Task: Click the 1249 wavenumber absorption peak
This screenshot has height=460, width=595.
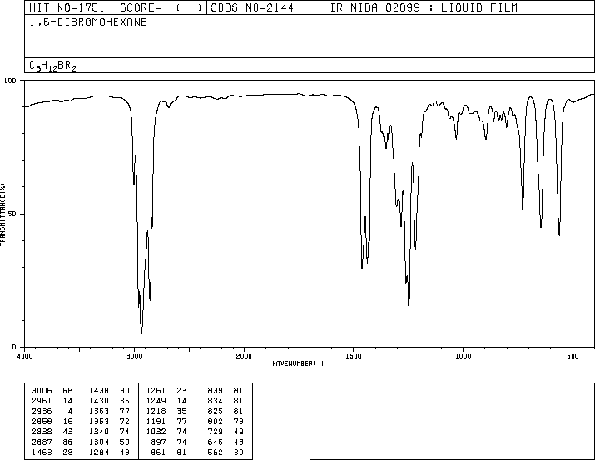Action: point(409,305)
